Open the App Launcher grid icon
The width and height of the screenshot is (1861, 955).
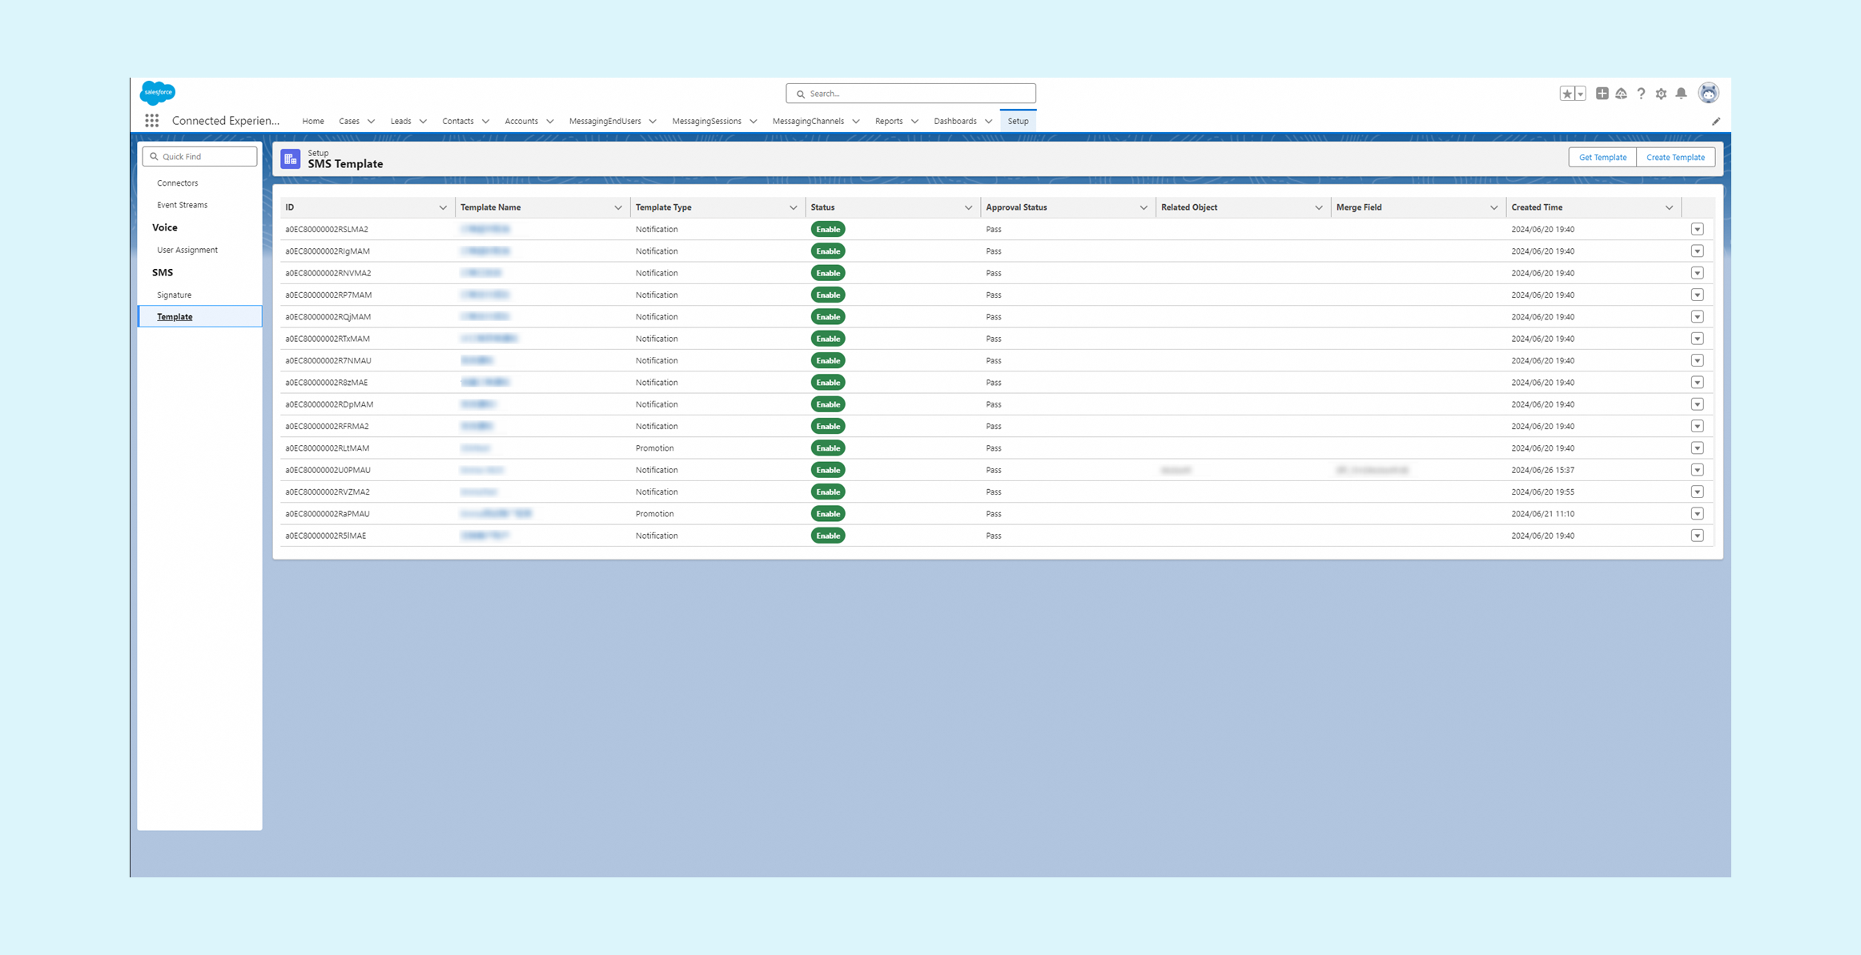coord(151,121)
